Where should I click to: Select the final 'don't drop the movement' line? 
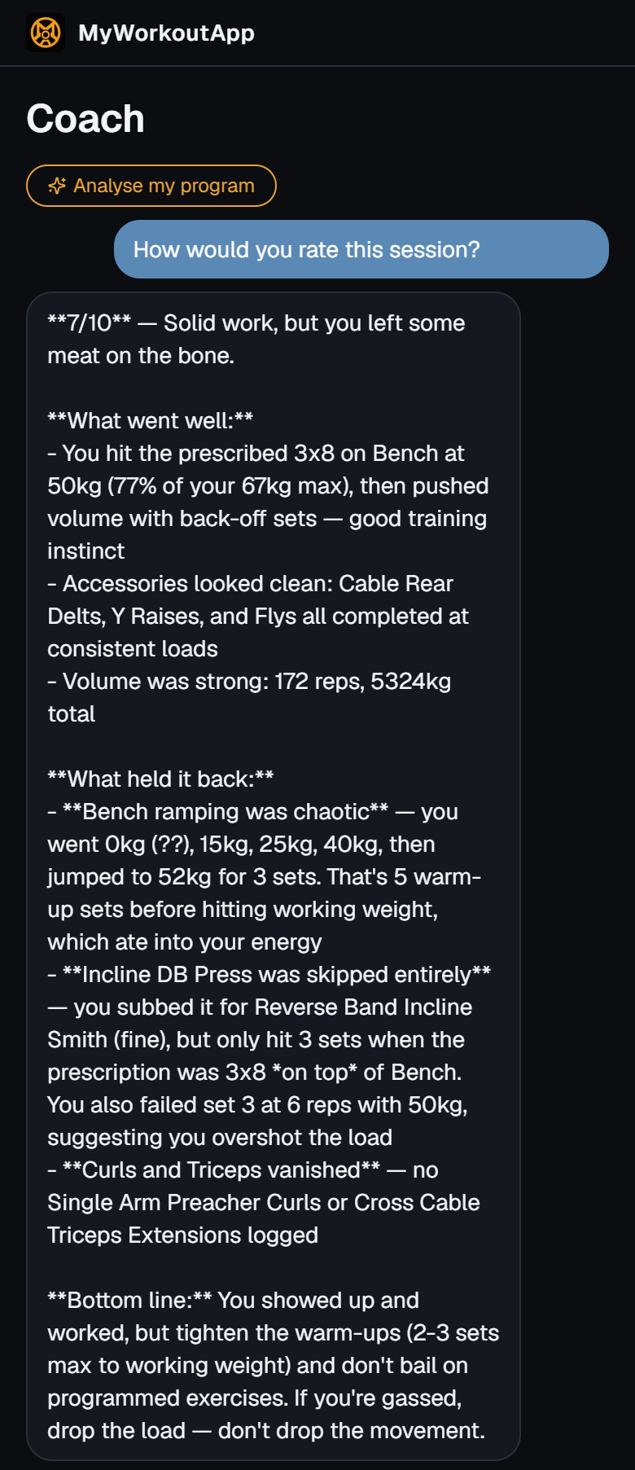click(266, 1431)
